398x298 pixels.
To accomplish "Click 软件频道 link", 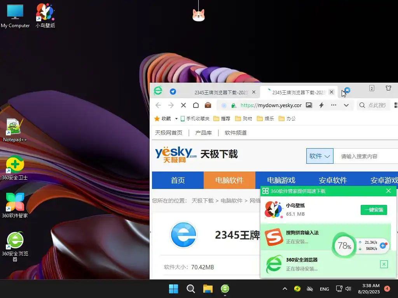I will pos(236,133).
